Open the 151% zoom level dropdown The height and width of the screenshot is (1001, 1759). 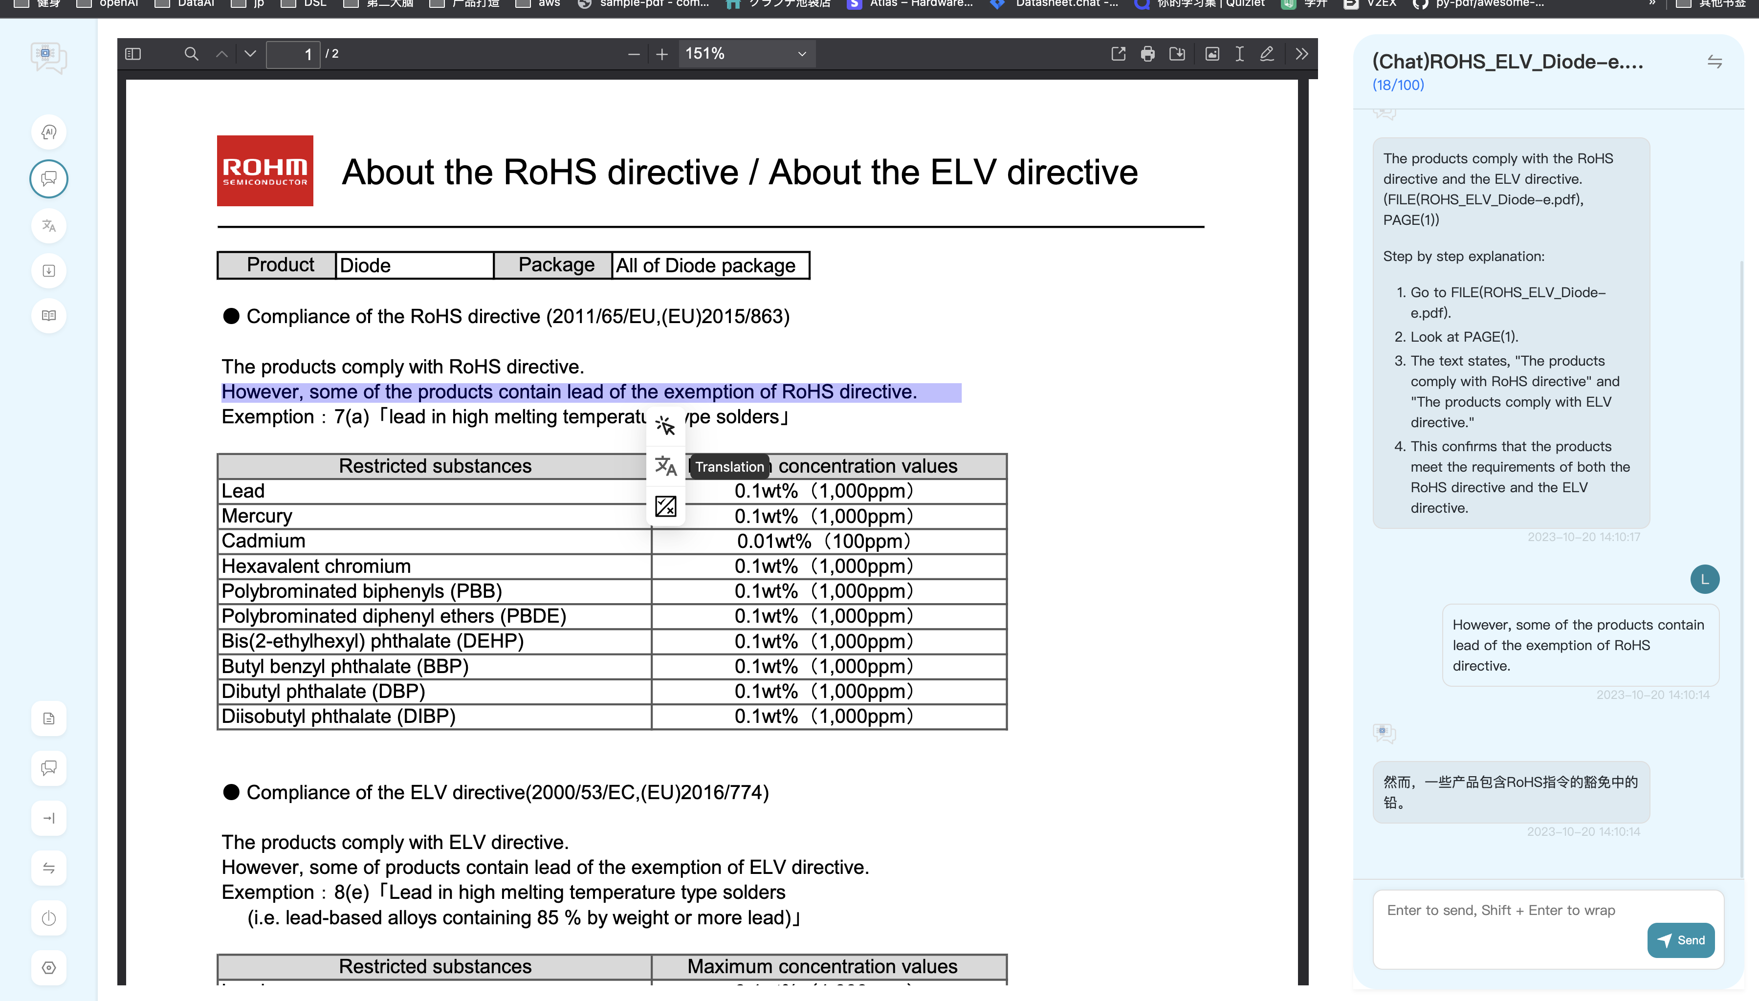[747, 54]
